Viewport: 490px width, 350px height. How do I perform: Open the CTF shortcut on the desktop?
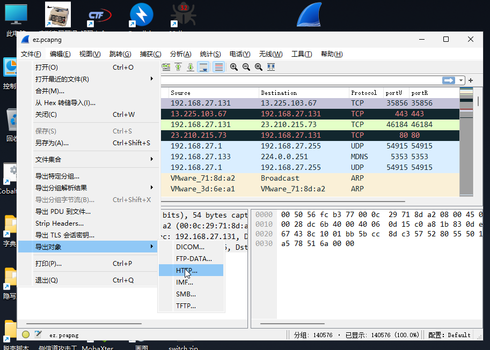(99, 16)
